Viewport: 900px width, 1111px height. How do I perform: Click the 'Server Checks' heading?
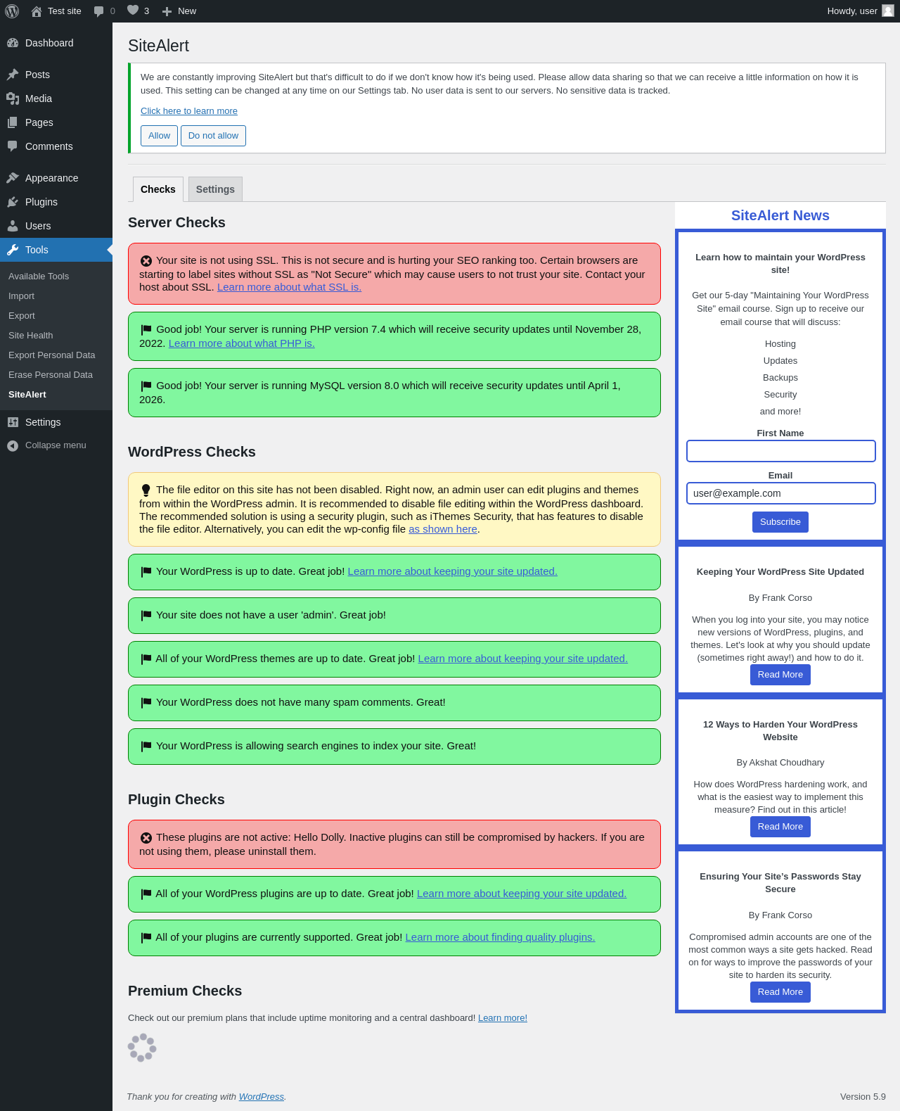point(176,222)
